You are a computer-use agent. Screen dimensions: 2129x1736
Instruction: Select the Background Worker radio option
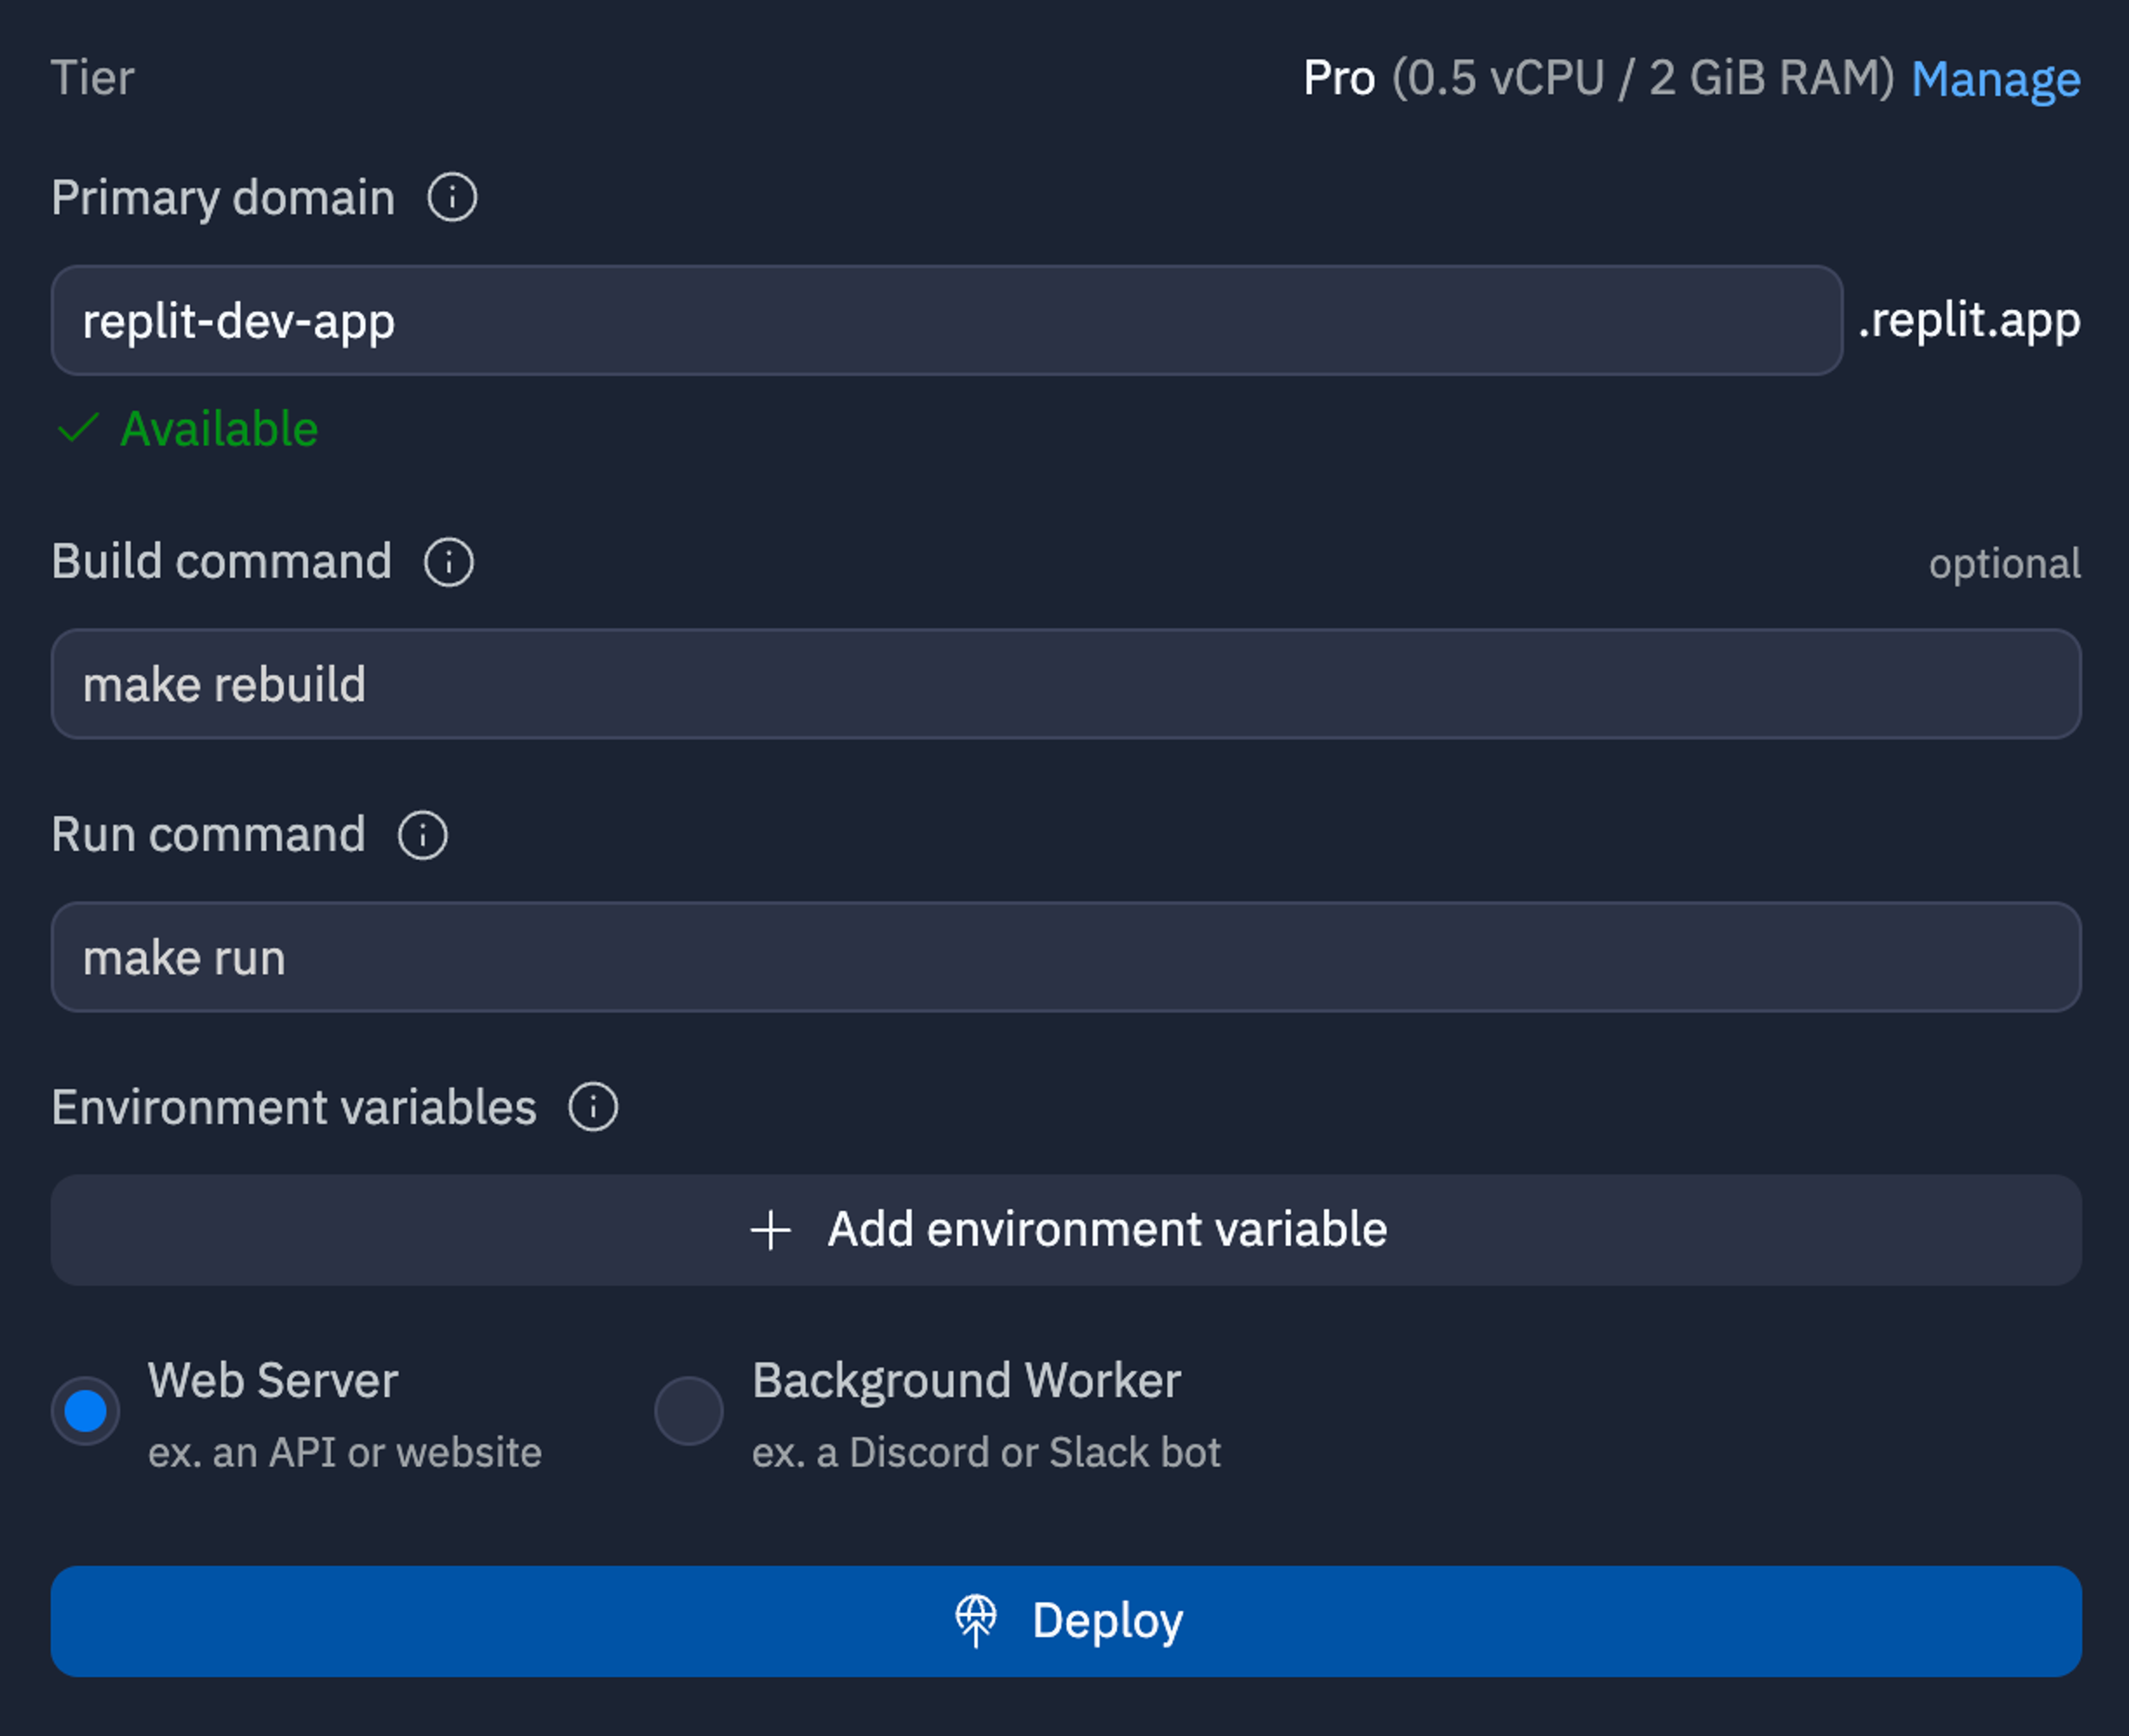[689, 1411]
